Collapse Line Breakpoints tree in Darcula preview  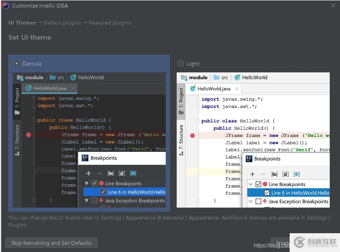pyautogui.click(x=87, y=184)
